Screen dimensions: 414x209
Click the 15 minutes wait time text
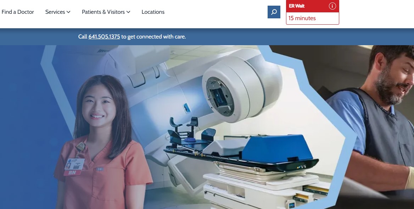pyautogui.click(x=302, y=18)
